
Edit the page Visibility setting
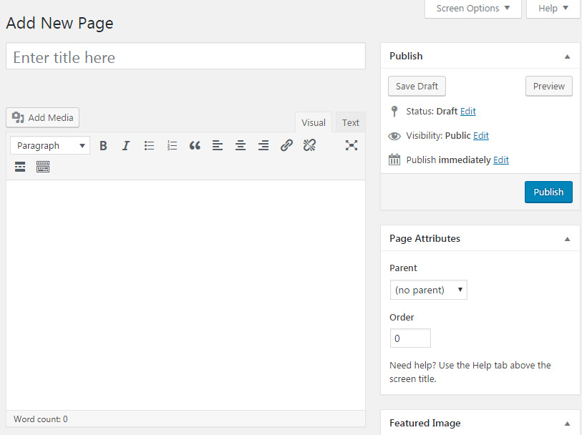[481, 135]
